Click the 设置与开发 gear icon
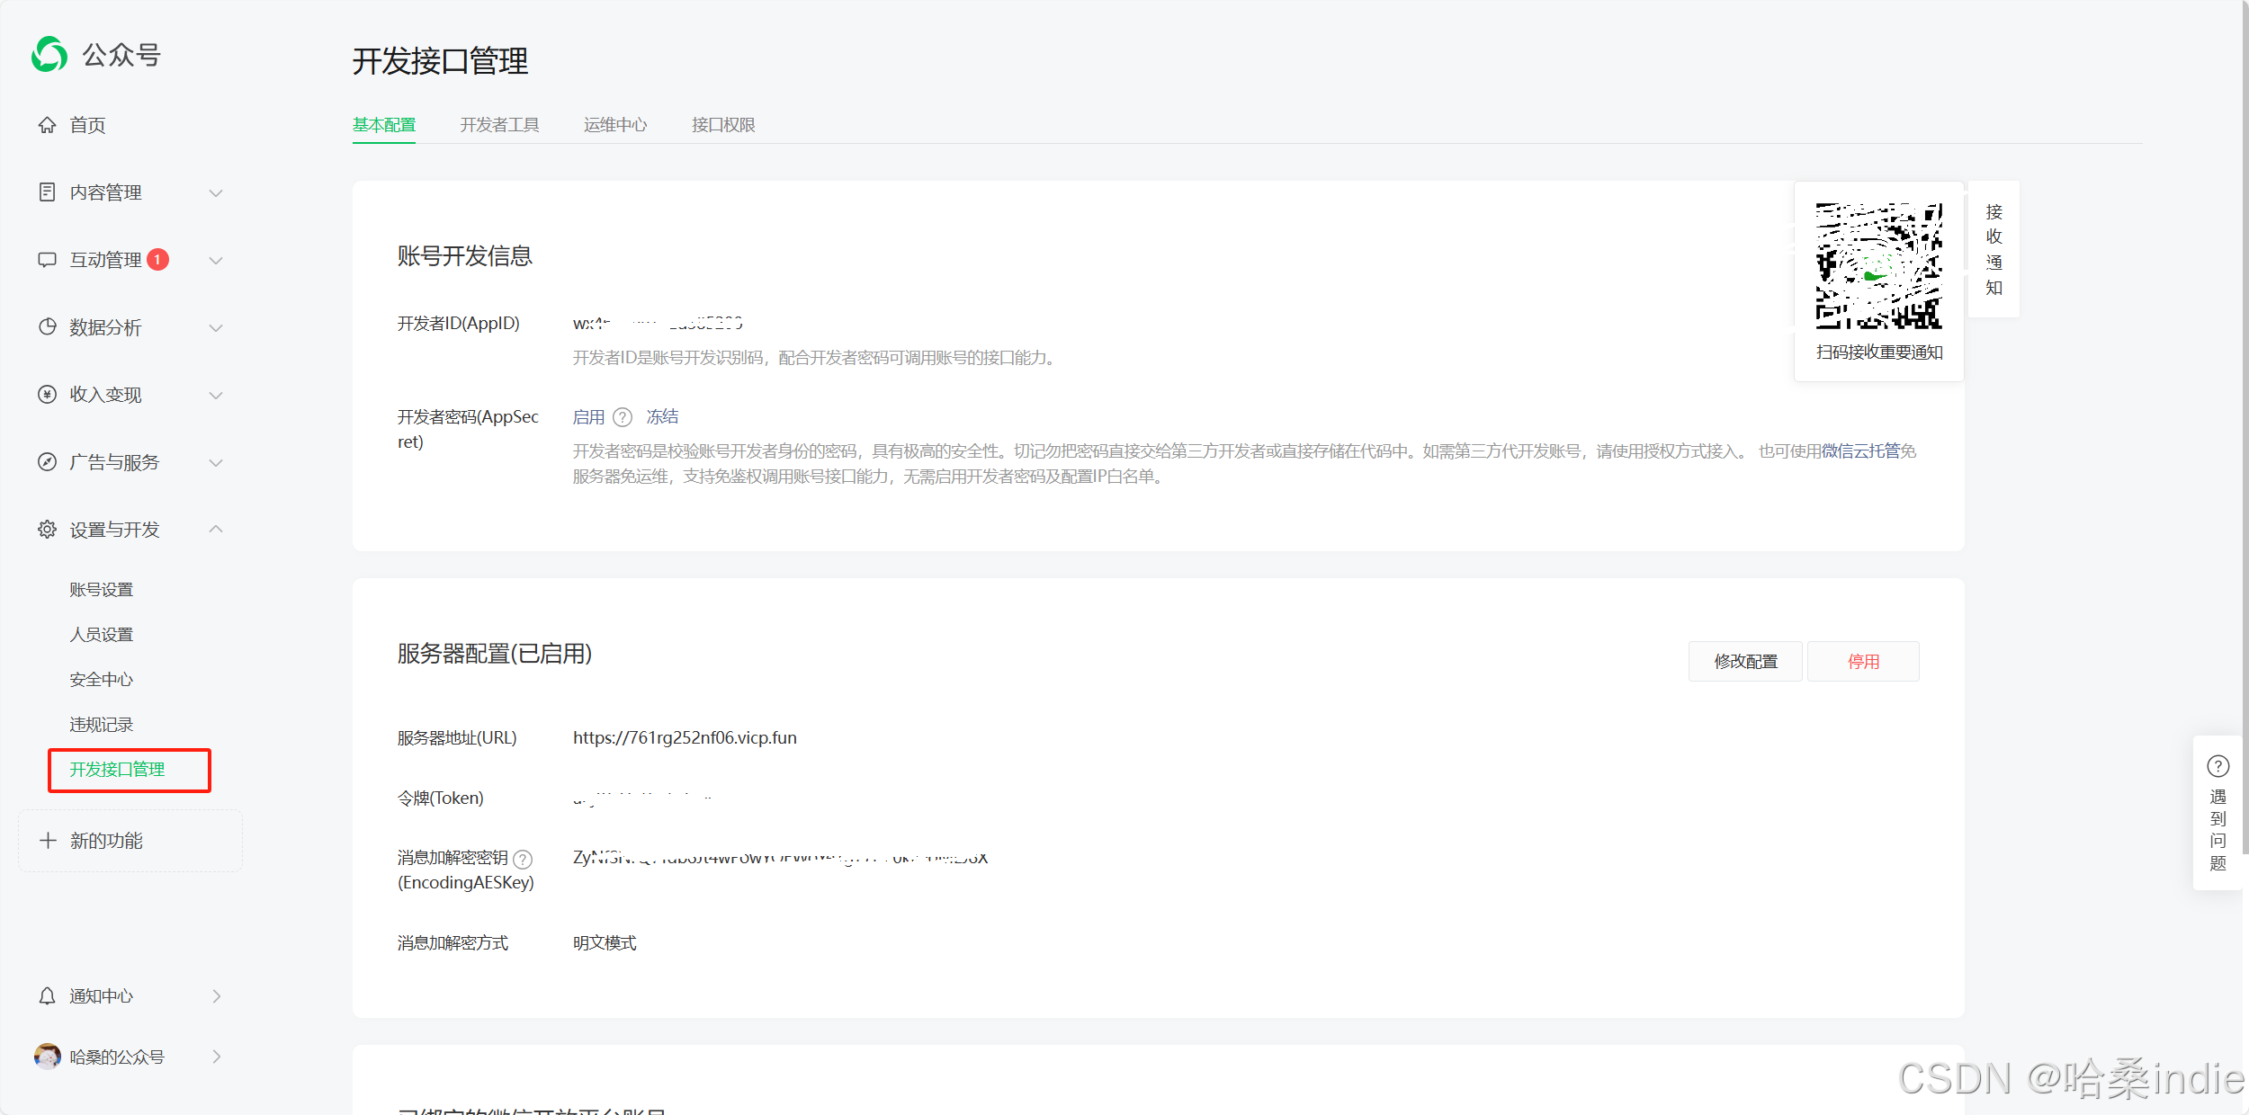Screen dimensions: 2249x1115 [x=47, y=530]
